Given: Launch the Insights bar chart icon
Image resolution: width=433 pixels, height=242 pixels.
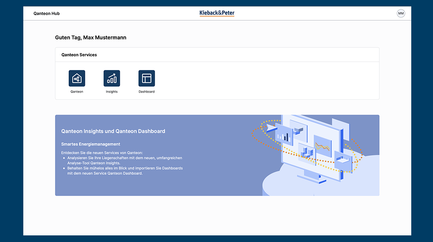Looking at the screenshot, I should (x=112, y=78).
